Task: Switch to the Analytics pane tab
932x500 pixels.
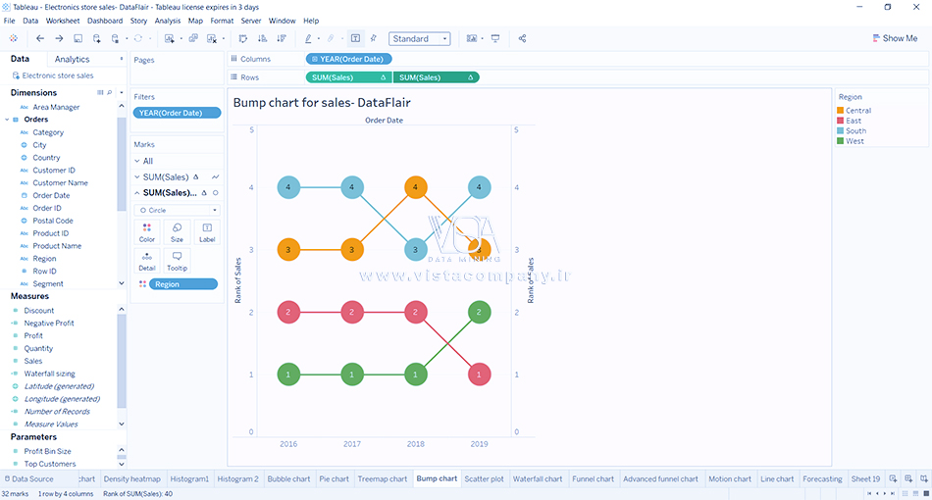Action: (x=72, y=60)
